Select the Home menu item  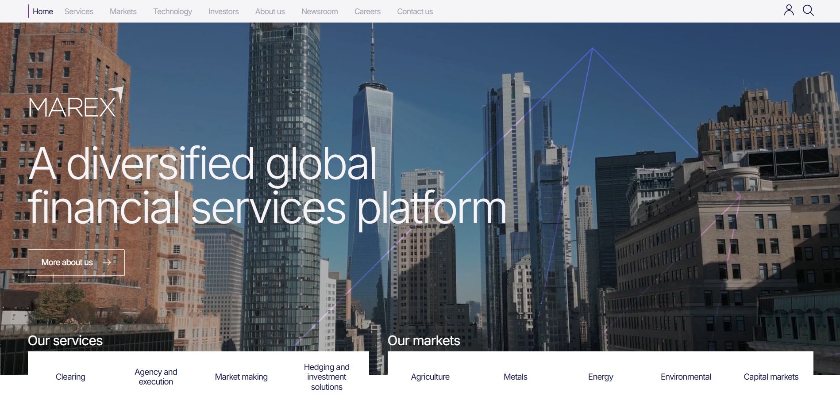pyautogui.click(x=42, y=11)
